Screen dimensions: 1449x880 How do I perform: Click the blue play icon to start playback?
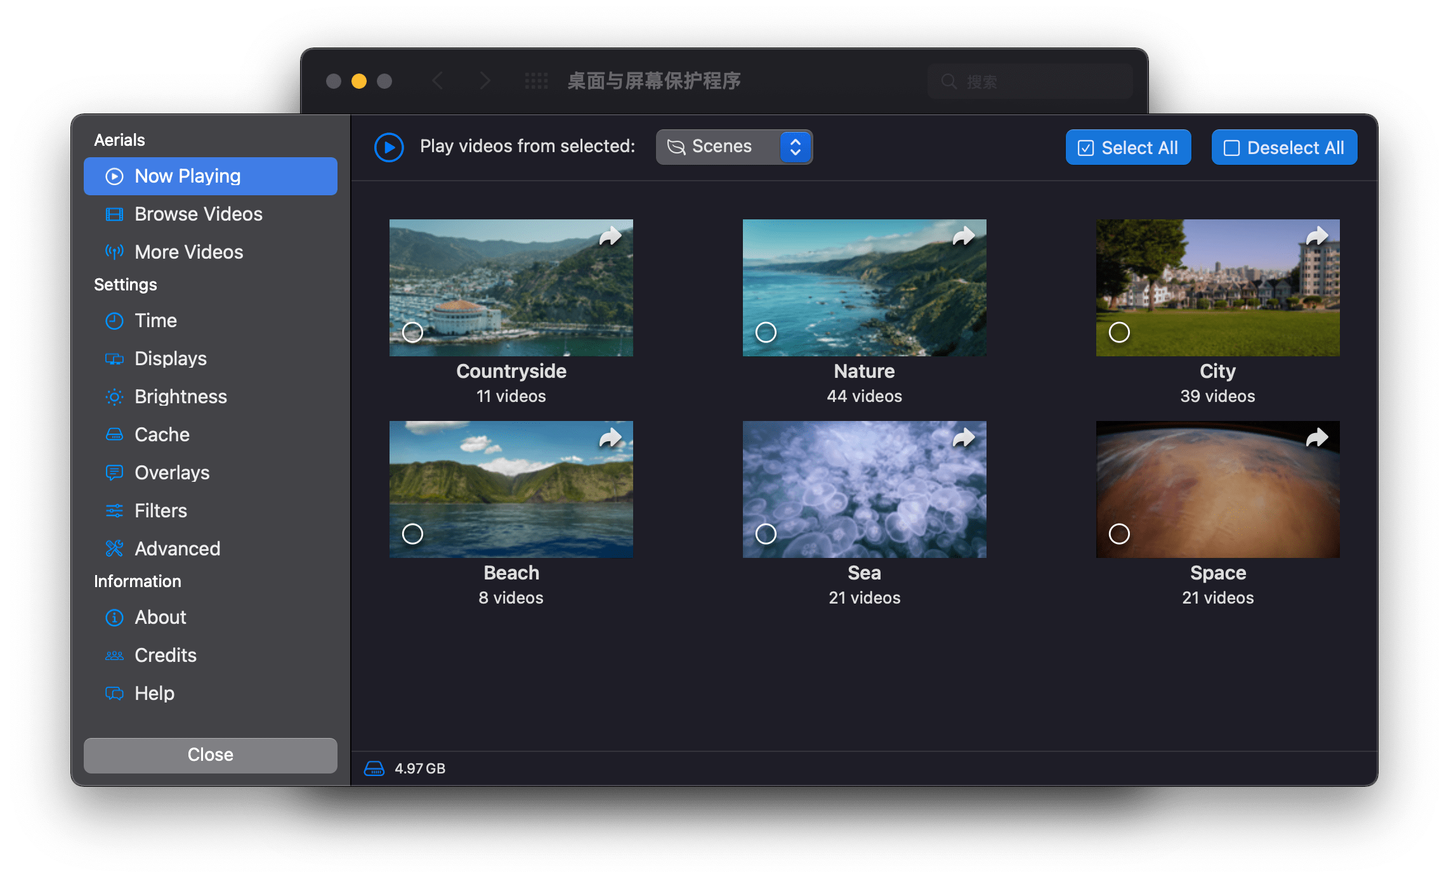pyautogui.click(x=389, y=146)
